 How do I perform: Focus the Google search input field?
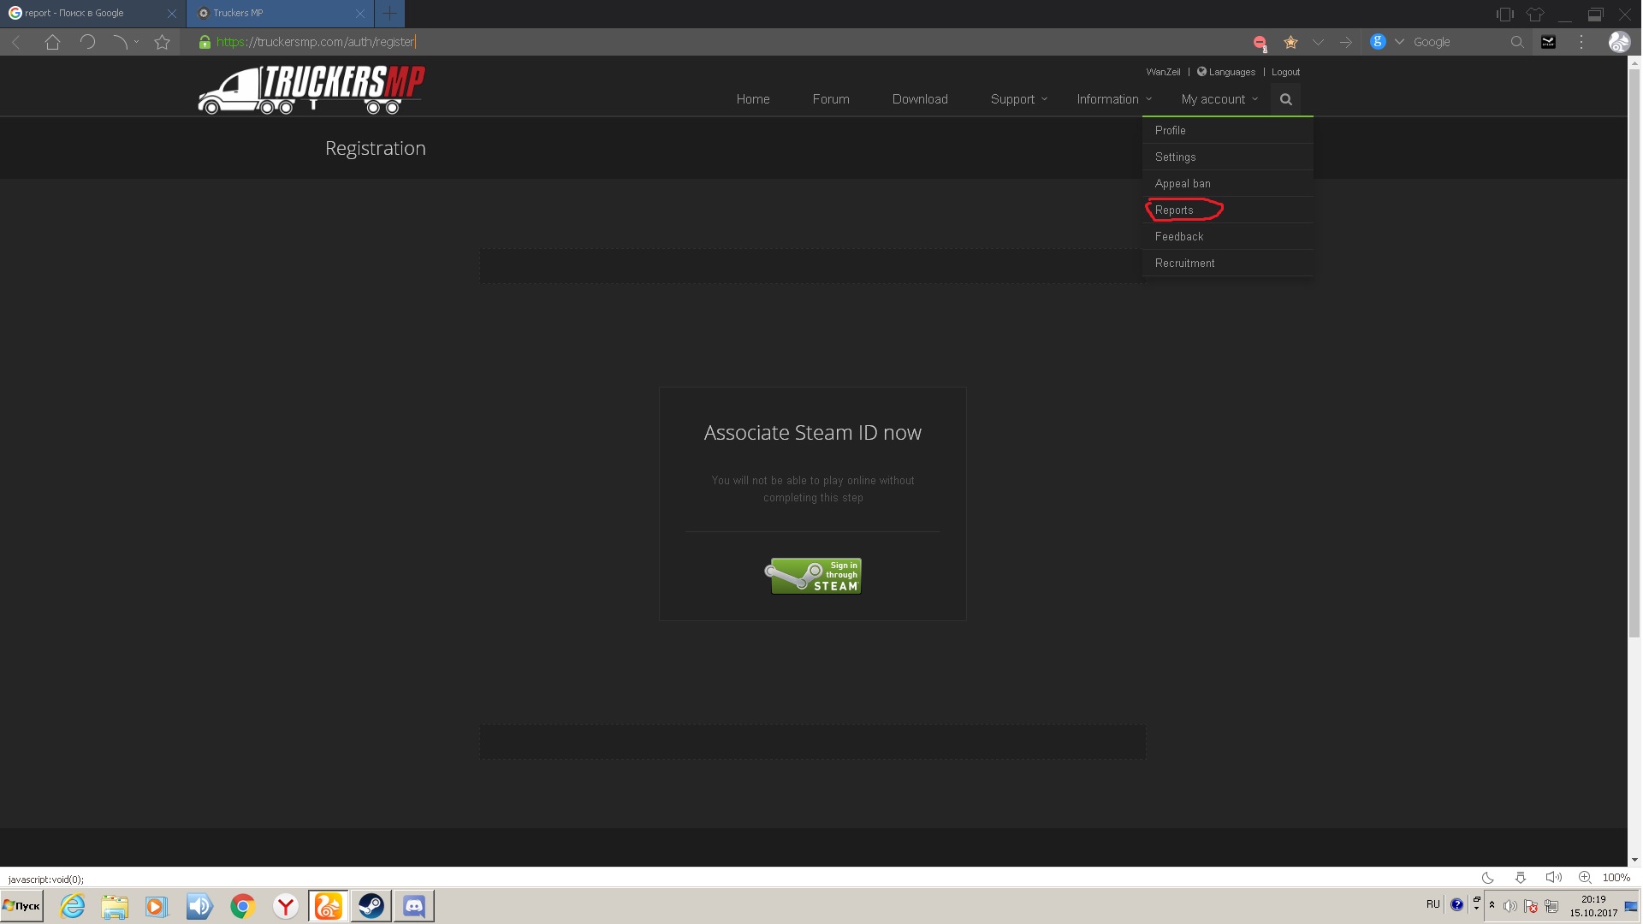pos(1459,42)
